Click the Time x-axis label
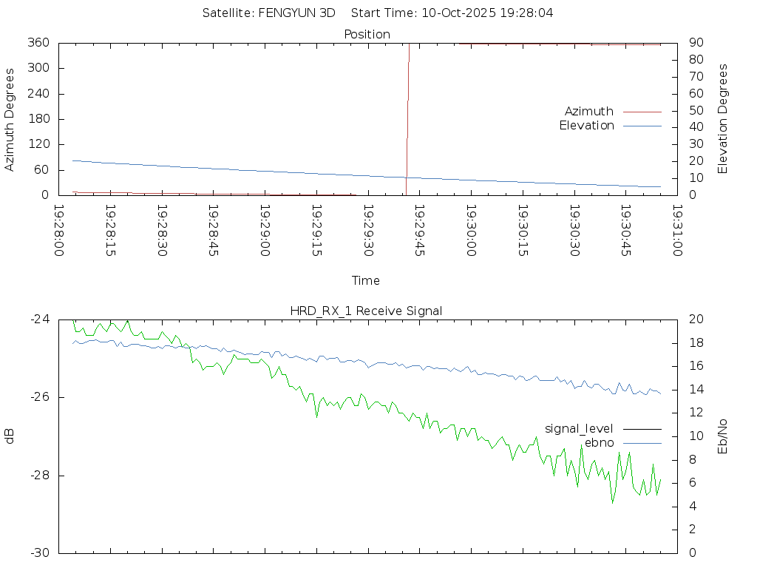 click(x=366, y=280)
